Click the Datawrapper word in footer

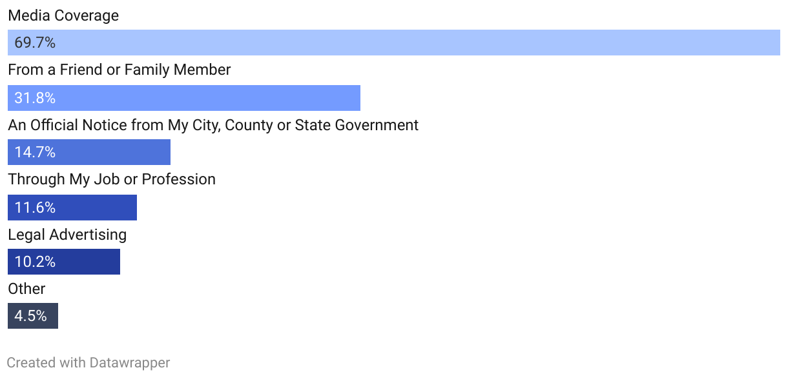pos(129,363)
